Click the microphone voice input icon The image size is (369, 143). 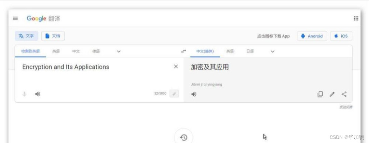tap(25, 94)
